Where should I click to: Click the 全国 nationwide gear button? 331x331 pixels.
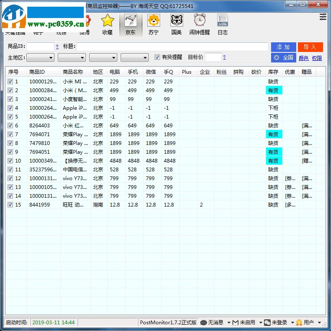tap(284, 57)
